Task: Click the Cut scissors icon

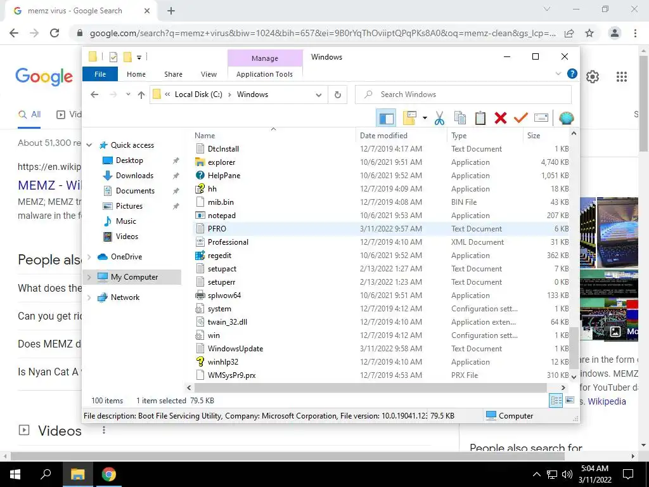Action: click(440, 118)
